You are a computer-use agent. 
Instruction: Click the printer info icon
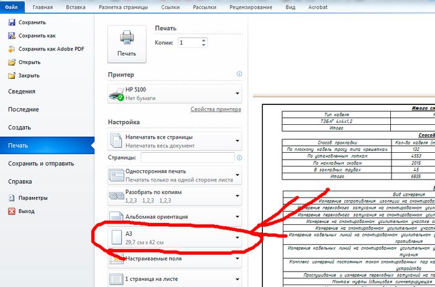(239, 74)
